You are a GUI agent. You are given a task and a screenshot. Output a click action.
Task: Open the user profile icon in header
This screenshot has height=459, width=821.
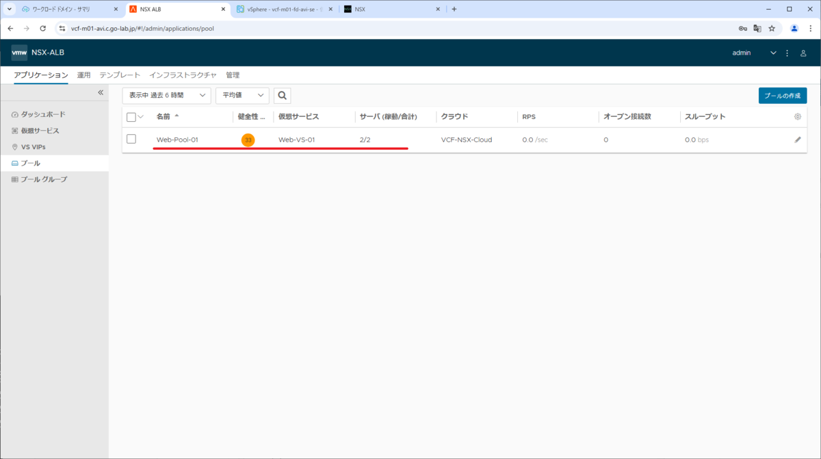[x=803, y=53]
